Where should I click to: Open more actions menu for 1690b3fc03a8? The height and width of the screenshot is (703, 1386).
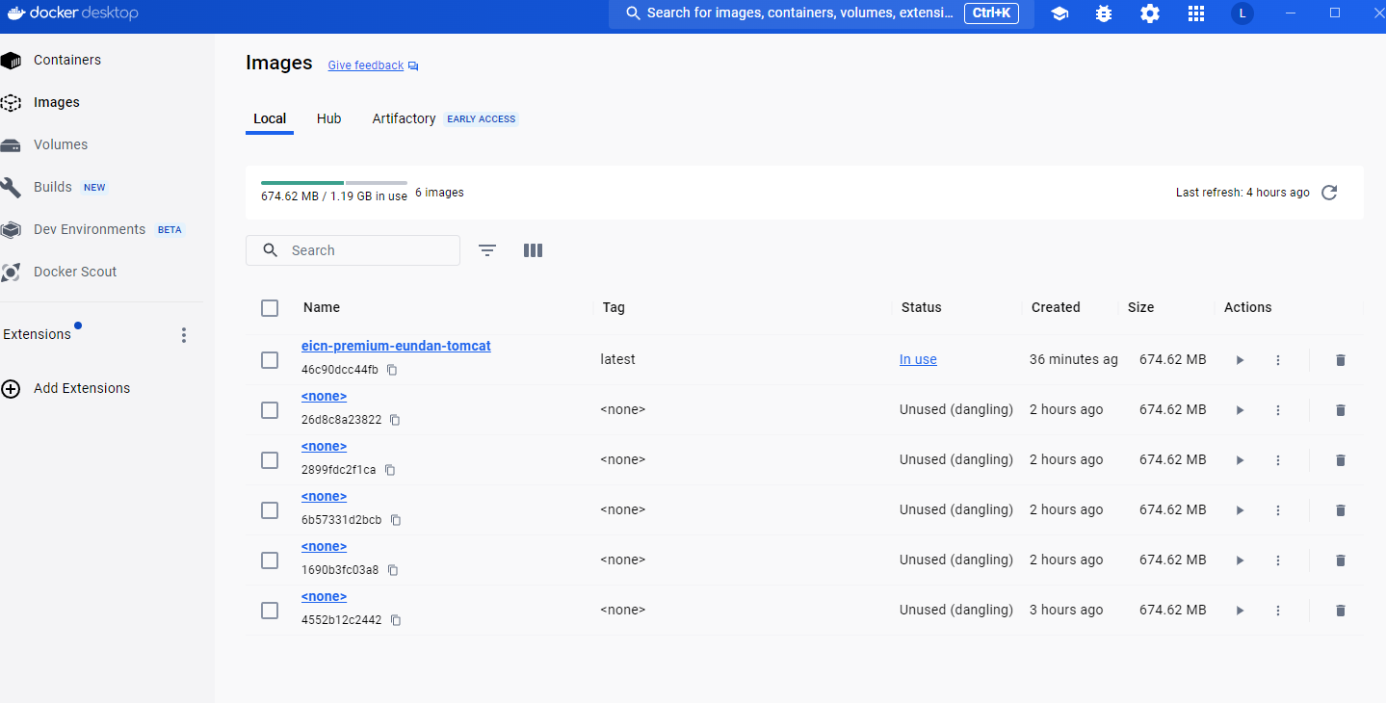(1278, 560)
